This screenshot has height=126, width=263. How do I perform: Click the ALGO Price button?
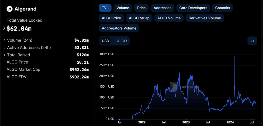click(x=111, y=18)
